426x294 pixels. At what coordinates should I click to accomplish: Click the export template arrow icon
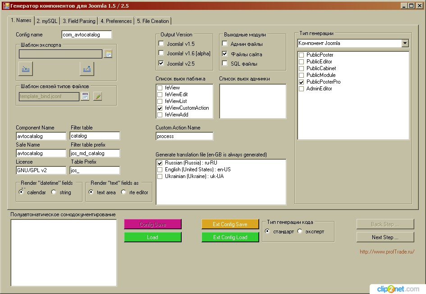(87, 69)
